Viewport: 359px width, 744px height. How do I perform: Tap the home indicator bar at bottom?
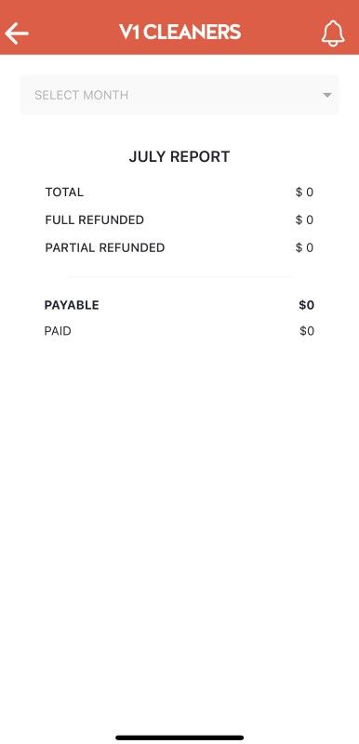pyautogui.click(x=179, y=737)
